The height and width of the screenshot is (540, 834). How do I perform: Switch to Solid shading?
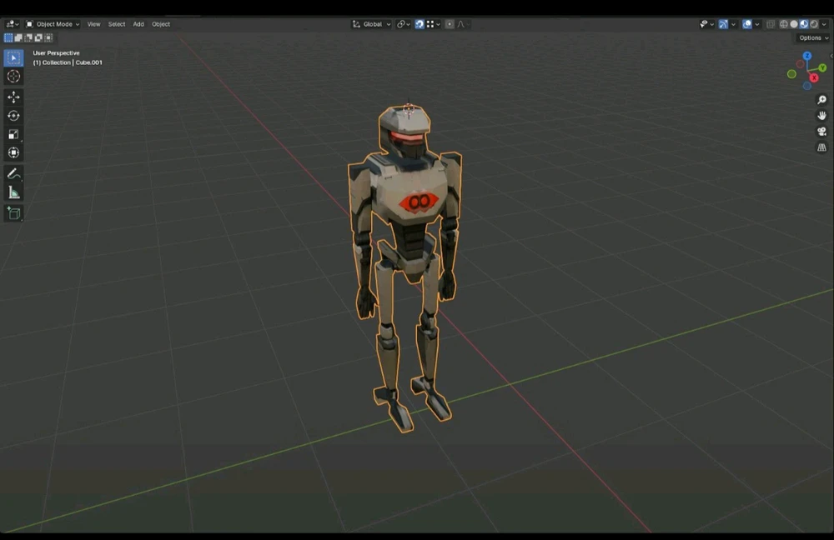point(794,24)
